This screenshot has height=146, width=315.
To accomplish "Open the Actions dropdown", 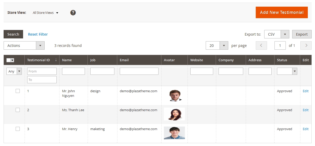I will (24, 46).
